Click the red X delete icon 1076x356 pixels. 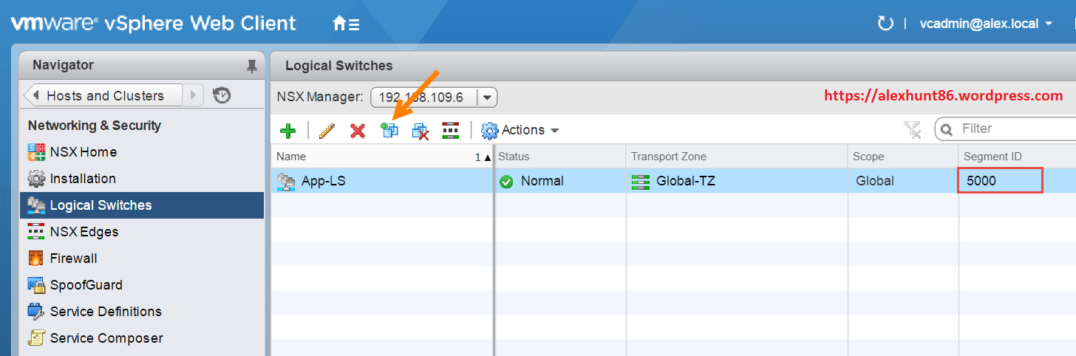(x=358, y=131)
